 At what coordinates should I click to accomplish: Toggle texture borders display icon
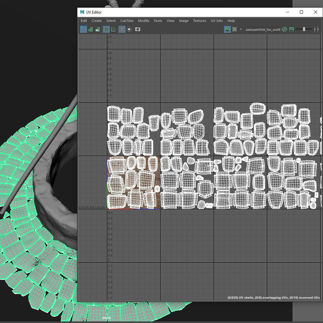(x=106, y=30)
